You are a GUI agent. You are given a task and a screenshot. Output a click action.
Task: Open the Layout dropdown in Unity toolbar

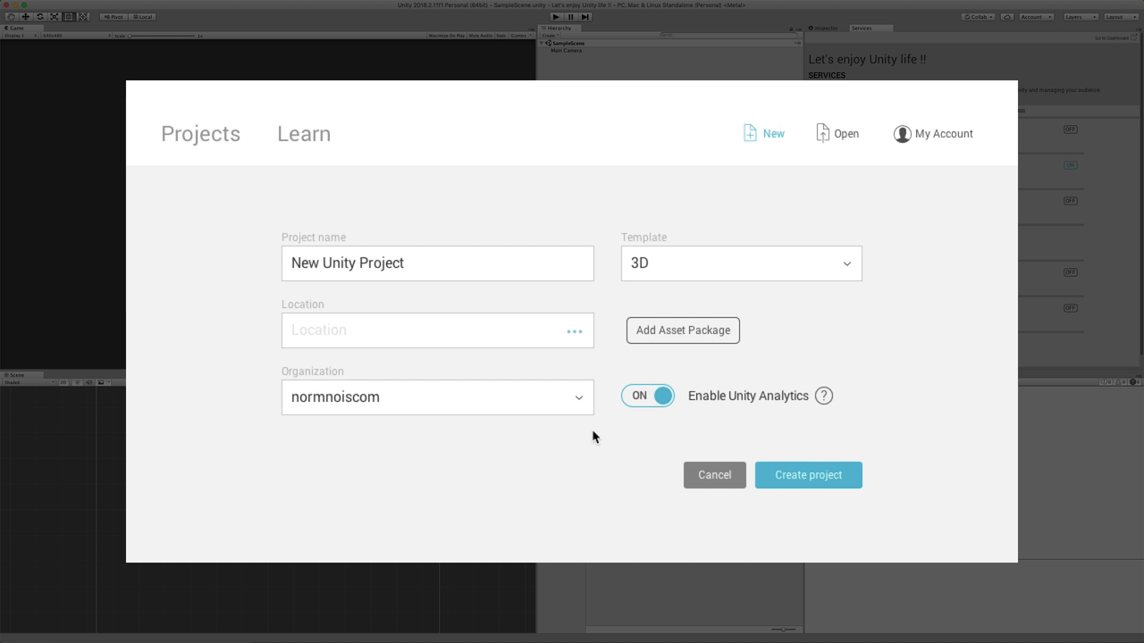pyautogui.click(x=1117, y=17)
